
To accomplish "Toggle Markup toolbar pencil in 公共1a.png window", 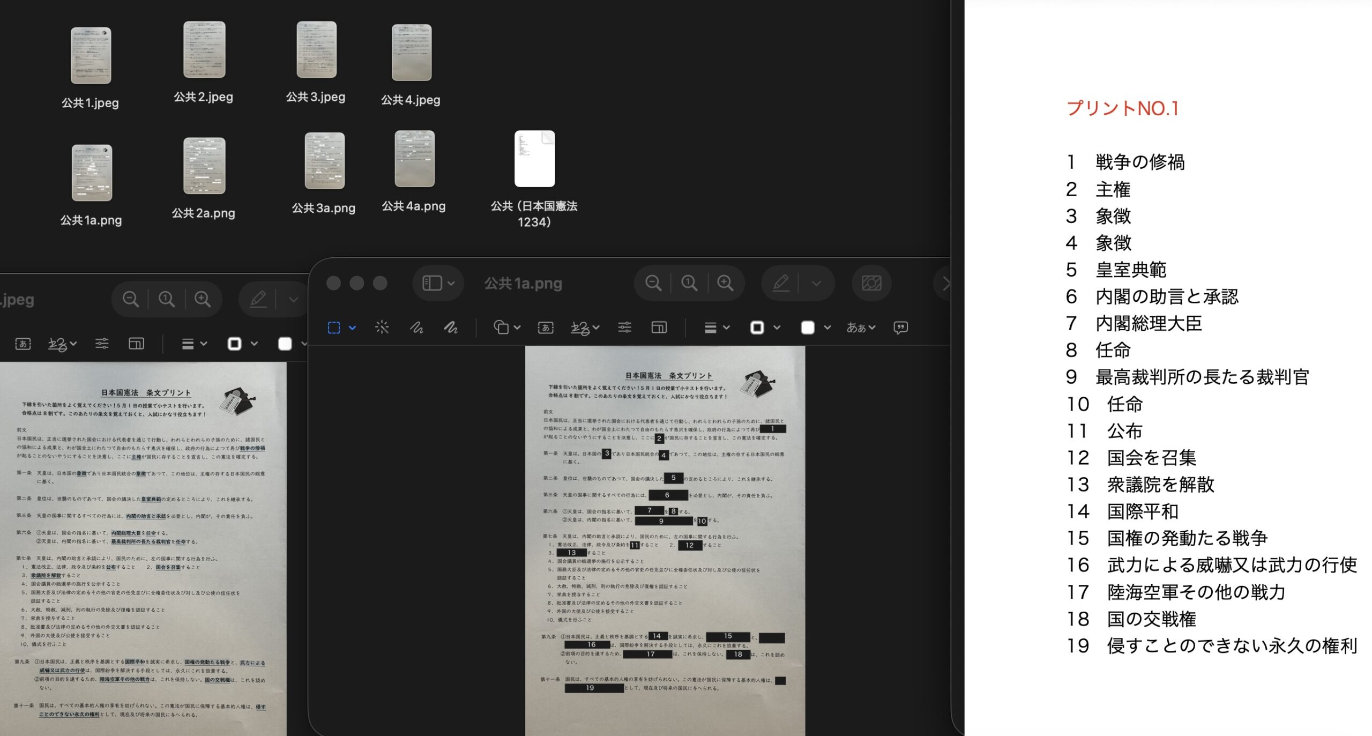I will pos(780,282).
